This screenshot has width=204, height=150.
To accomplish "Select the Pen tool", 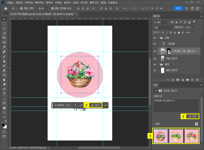I will click(4, 89).
